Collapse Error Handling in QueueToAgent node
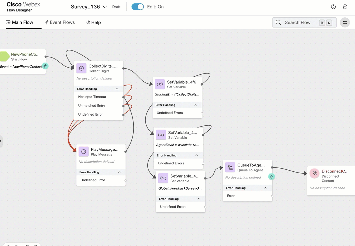 266,188
